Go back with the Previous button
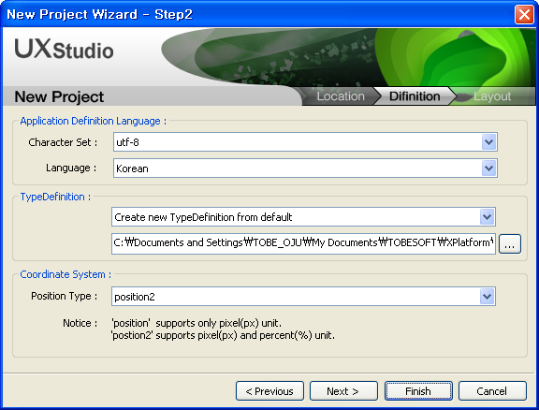The height and width of the screenshot is (410, 539). pyautogui.click(x=269, y=391)
